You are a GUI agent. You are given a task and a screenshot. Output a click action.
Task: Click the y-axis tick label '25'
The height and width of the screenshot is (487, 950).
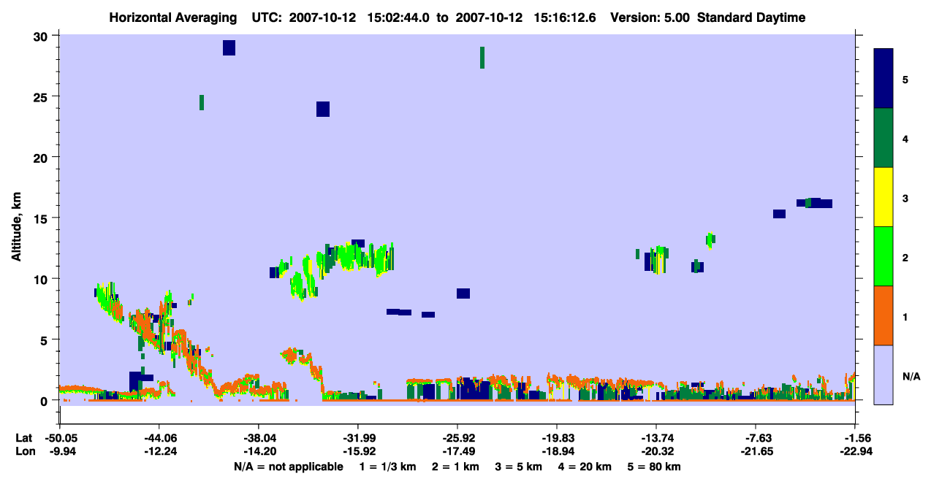41,97
